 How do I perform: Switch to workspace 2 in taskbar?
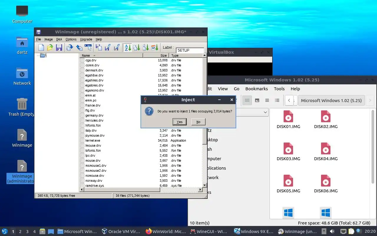click(20, 232)
